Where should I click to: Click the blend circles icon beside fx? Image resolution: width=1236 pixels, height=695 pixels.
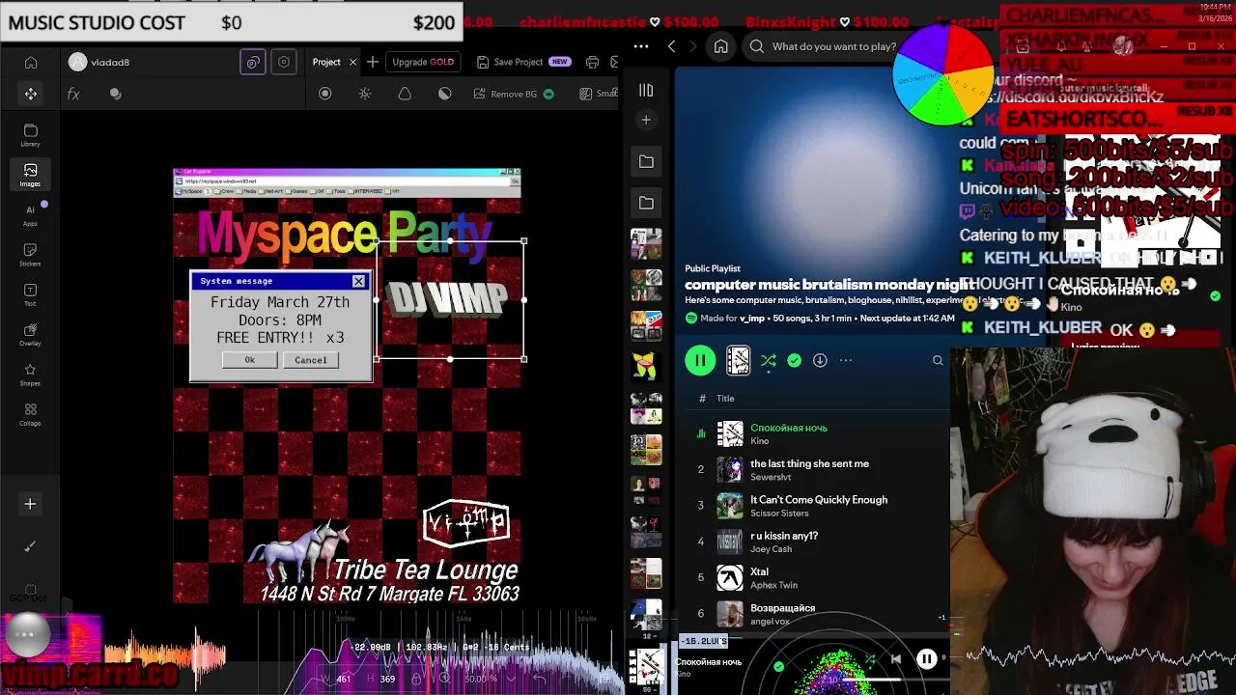pyautogui.click(x=116, y=94)
